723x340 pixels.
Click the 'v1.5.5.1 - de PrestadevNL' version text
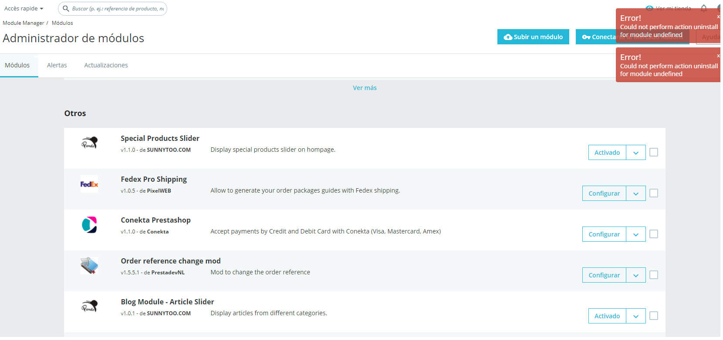pyautogui.click(x=152, y=273)
